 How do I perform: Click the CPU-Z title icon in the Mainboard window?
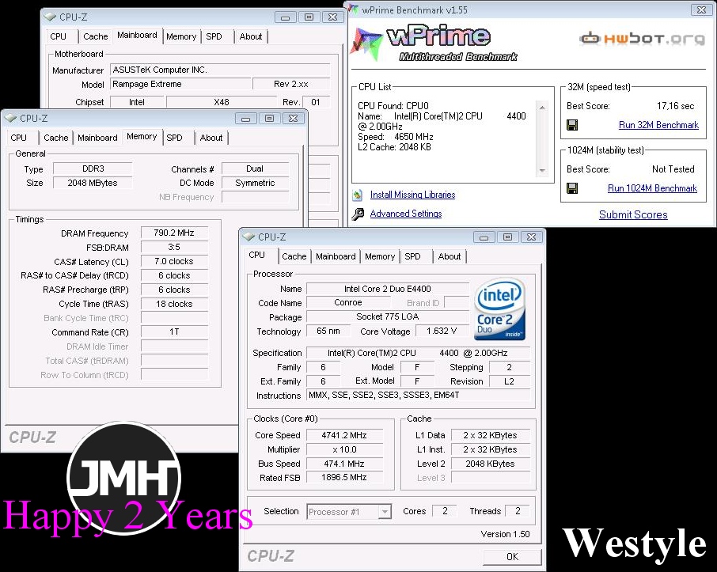pyautogui.click(x=50, y=17)
